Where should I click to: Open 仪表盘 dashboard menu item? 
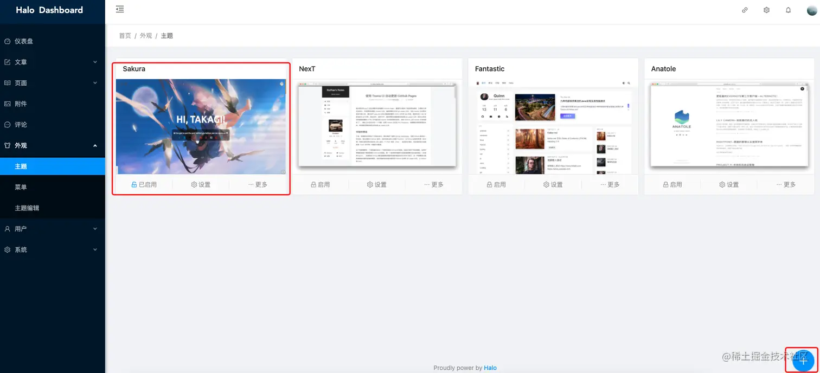(x=53, y=41)
